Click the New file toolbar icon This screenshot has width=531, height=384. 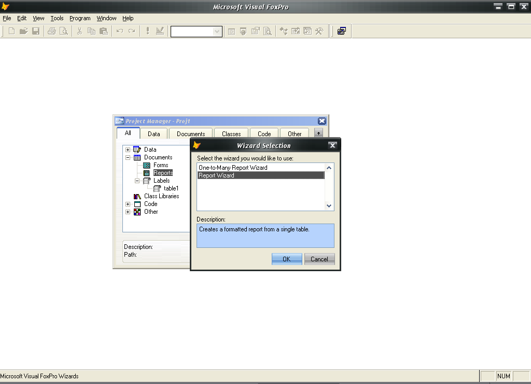11,32
